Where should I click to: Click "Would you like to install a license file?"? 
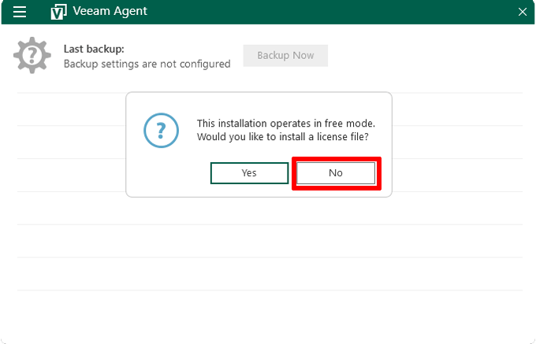point(283,137)
